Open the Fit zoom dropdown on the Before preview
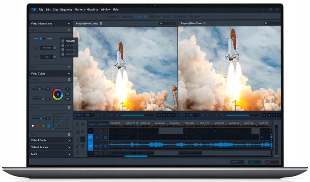This screenshot has width=310, height=182. pyautogui.click(x=167, y=24)
